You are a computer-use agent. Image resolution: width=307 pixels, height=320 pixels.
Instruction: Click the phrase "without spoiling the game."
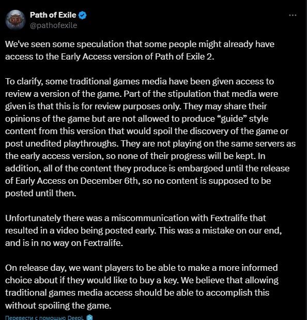[58, 306]
